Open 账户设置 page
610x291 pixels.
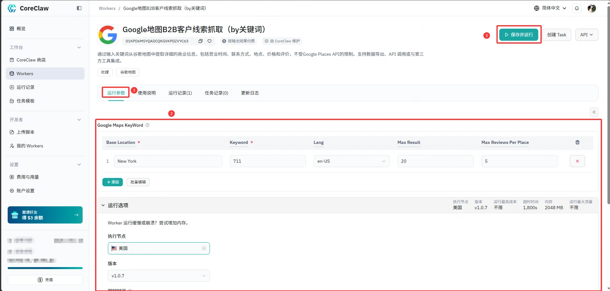point(45,191)
